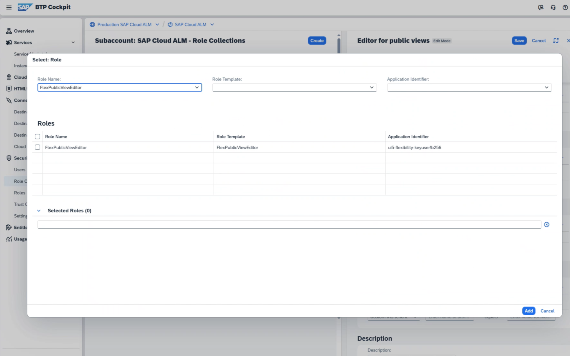Click the headset support icon
This screenshot has height=356, width=570.
[553, 7]
